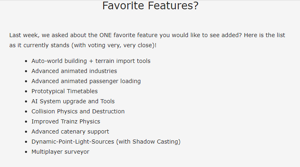Click AI System upgrade and Tools
300x167 pixels.
pyautogui.click(x=73, y=101)
